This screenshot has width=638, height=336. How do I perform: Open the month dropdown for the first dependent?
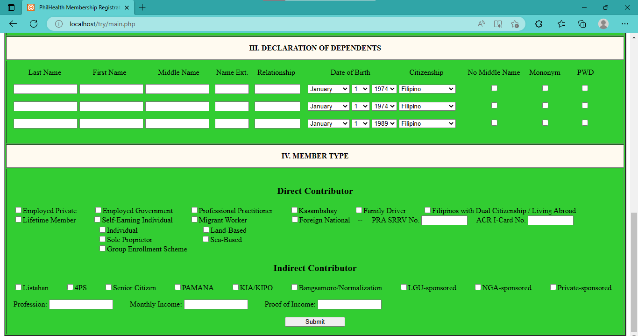[328, 89]
